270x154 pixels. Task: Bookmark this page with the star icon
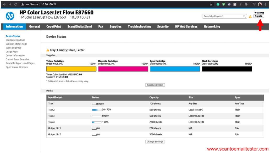pos(211,4)
